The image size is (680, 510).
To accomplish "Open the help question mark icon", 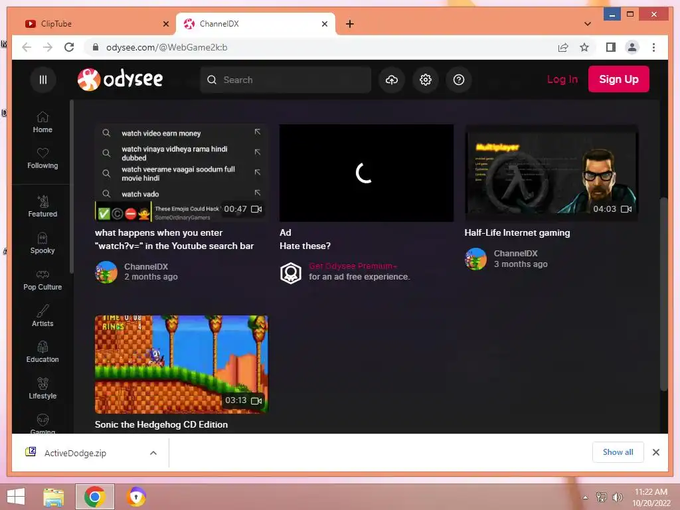I will pos(459,80).
